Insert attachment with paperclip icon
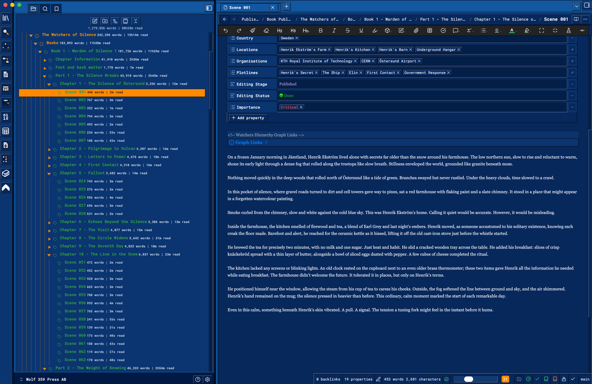 click(x=416, y=30)
